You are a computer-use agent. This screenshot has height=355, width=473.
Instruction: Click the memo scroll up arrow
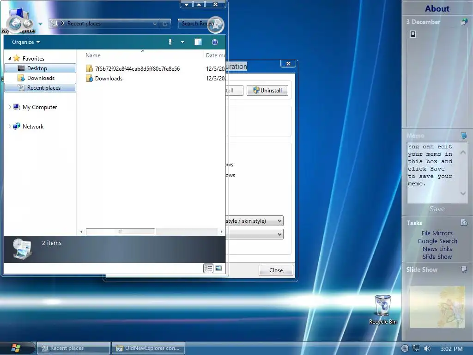[463, 153]
